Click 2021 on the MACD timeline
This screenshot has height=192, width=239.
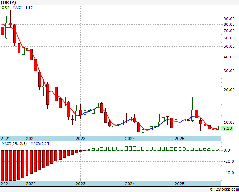pyautogui.click(x=6, y=184)
